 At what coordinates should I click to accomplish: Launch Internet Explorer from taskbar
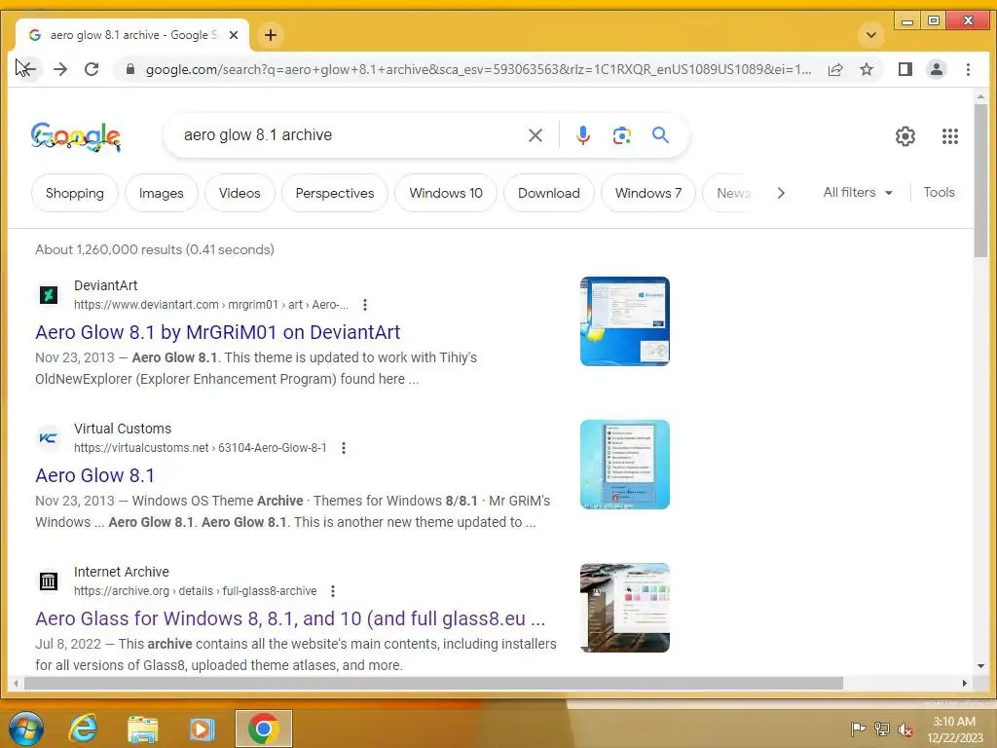pos(84,729)
